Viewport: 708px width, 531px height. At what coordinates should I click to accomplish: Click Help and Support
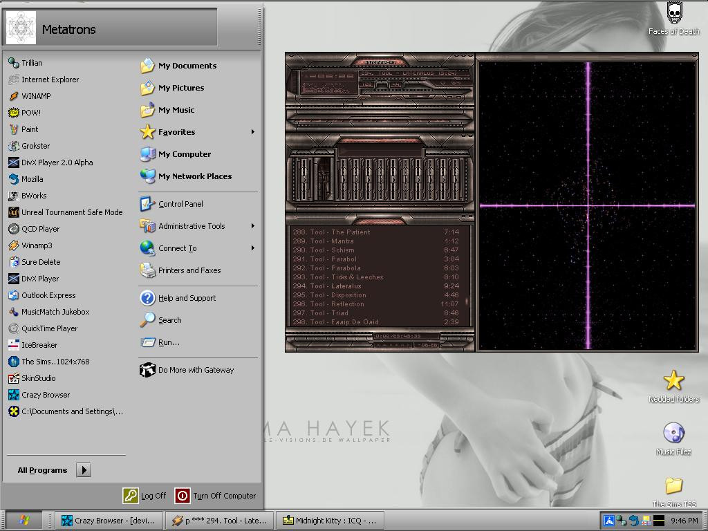(x=178, y=298)
